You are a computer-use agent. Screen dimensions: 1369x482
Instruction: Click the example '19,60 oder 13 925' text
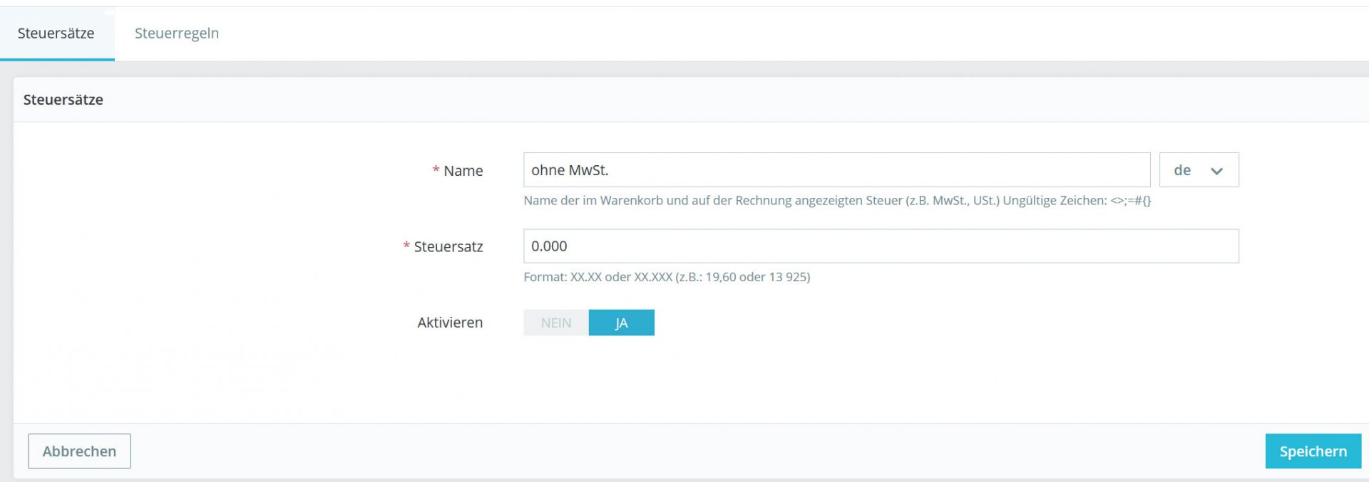[756, 277]
